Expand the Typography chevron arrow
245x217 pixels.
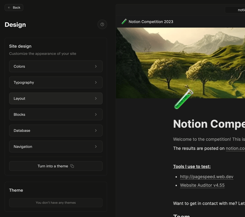click(x=96, y=83)
